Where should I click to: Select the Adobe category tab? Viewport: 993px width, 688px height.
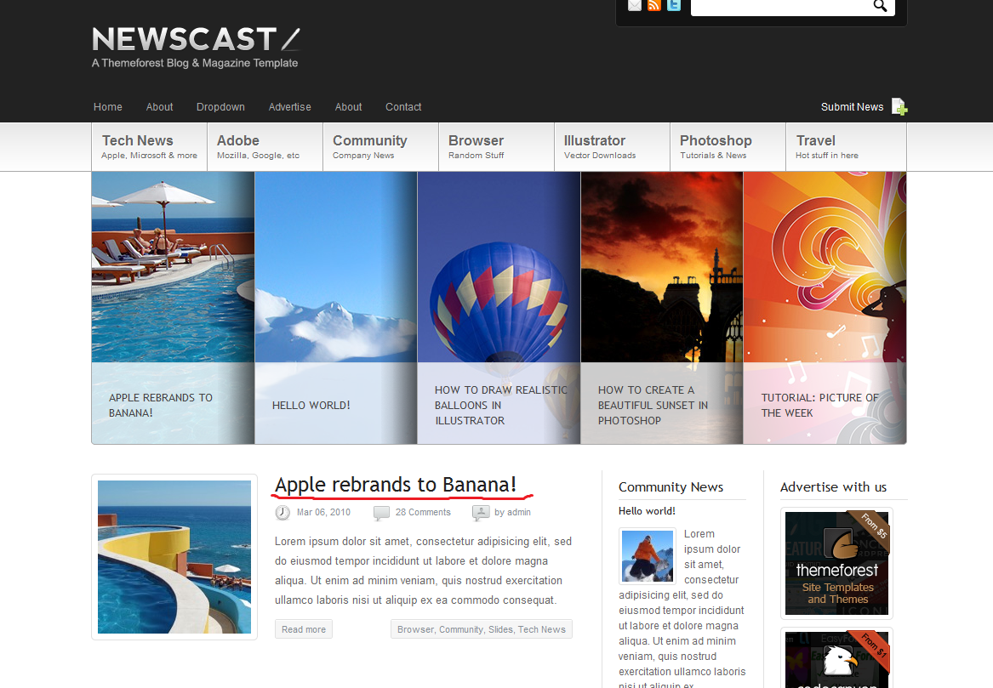click(x=265, y=147)
